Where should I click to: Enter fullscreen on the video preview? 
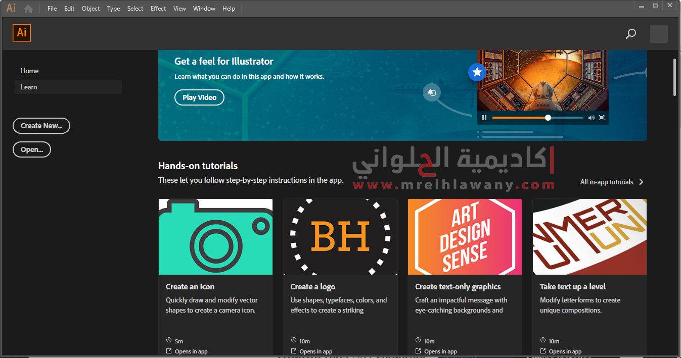[x=602, y=118]
